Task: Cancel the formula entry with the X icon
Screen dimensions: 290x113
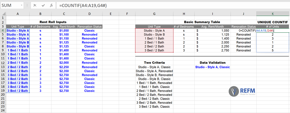Action: click(x=35, y=5)
